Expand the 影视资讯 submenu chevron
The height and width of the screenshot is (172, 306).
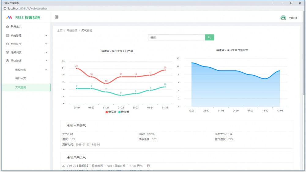tap(46, 70)
